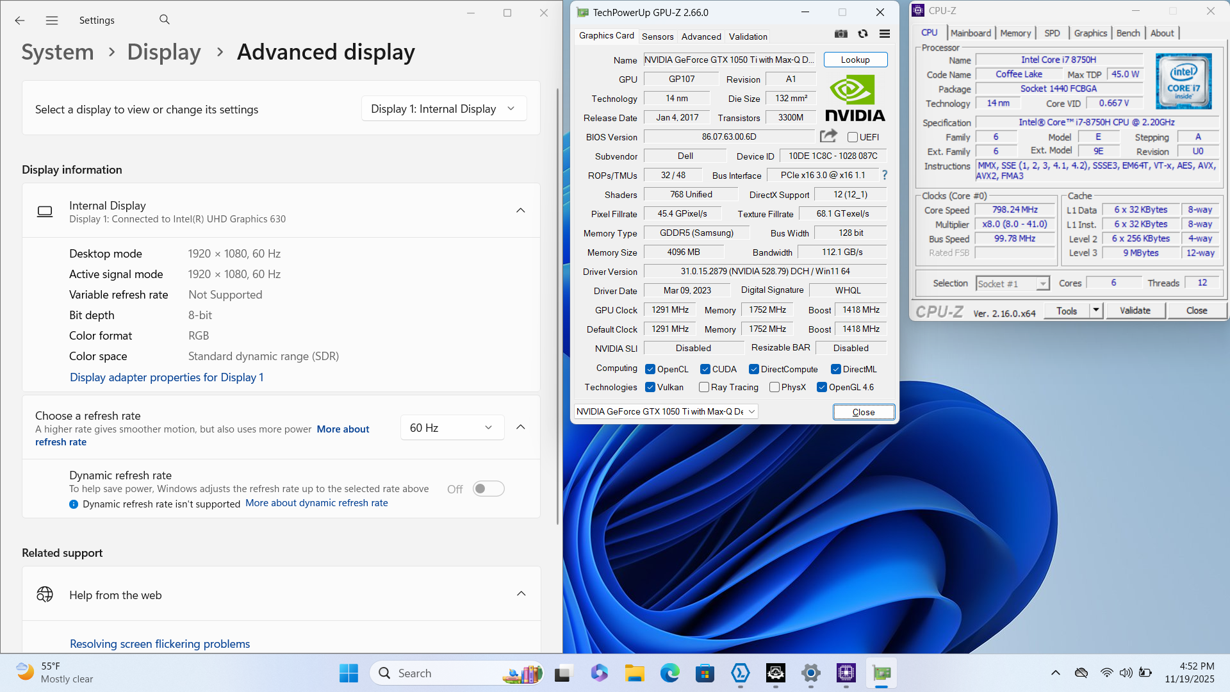Open the Display 1: Internal Display dropdown
The image size is (1230, 692).
point(443,109)
